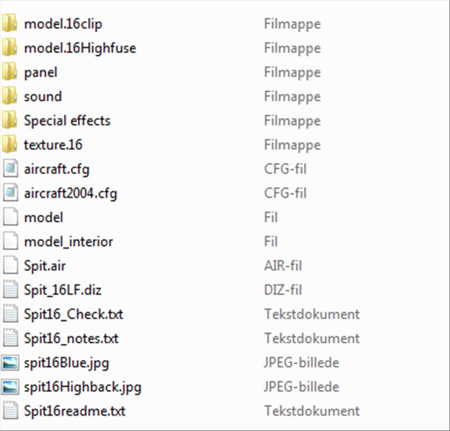450x431 pixels.
Task: Click the AIR-fil type label
Action: point(283,266)
